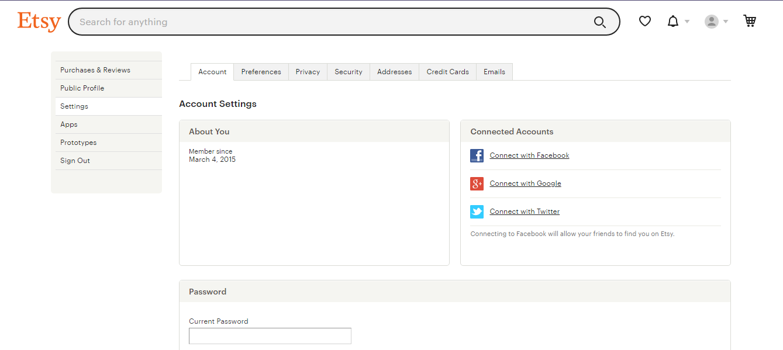This screenshot has width=783, height=350.
Task: Open favorites heart icon
Action: 644,22
